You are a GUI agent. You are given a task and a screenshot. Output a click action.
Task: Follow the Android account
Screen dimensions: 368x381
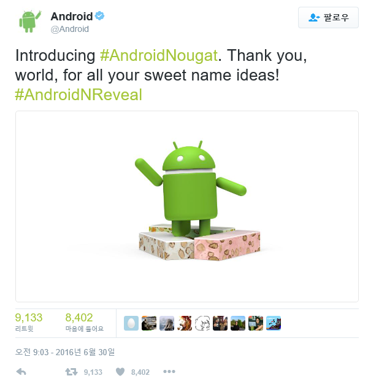328,17
